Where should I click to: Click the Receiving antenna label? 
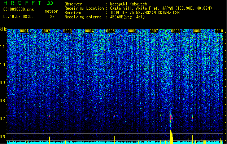(83, 17)
